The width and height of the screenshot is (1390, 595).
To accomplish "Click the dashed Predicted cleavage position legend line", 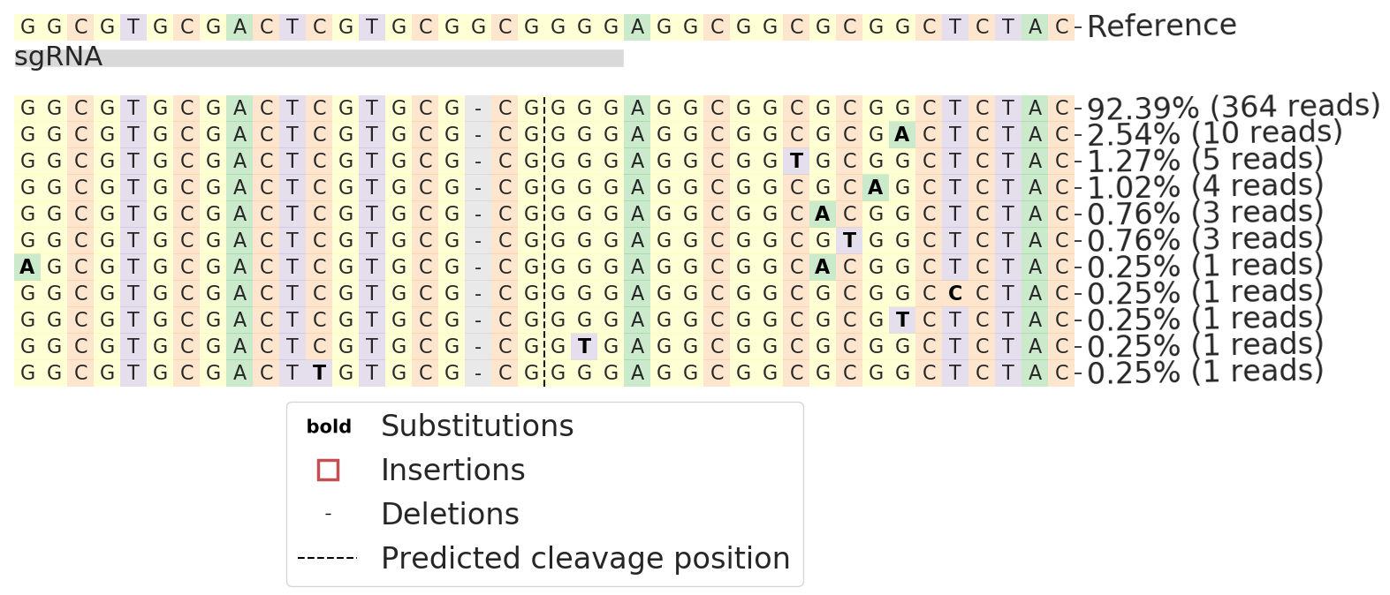I will pos(328,559).
